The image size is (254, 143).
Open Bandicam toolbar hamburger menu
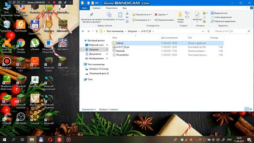coord(10,2)
